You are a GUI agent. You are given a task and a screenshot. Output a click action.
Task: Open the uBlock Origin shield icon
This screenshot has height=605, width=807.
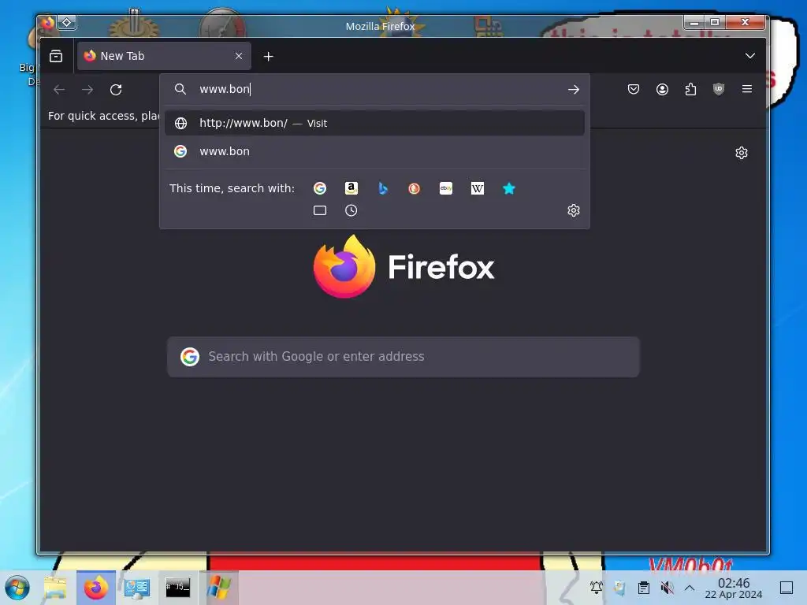719,90
